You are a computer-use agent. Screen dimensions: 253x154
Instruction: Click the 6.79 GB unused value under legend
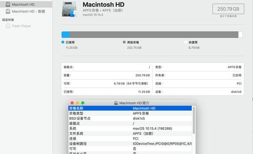click(x=194, y=48)
